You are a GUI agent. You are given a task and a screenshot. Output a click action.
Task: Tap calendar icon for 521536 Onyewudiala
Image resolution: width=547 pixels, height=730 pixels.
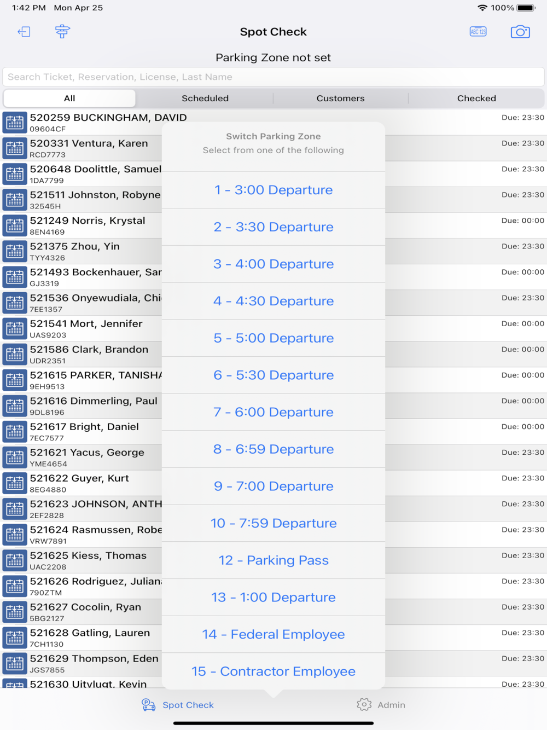click(x=15, y=303)
